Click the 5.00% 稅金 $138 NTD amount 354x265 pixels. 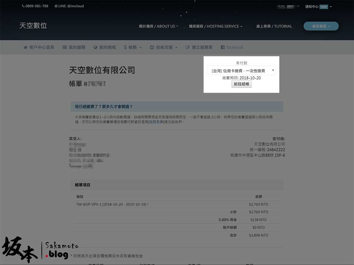(259, 220)
